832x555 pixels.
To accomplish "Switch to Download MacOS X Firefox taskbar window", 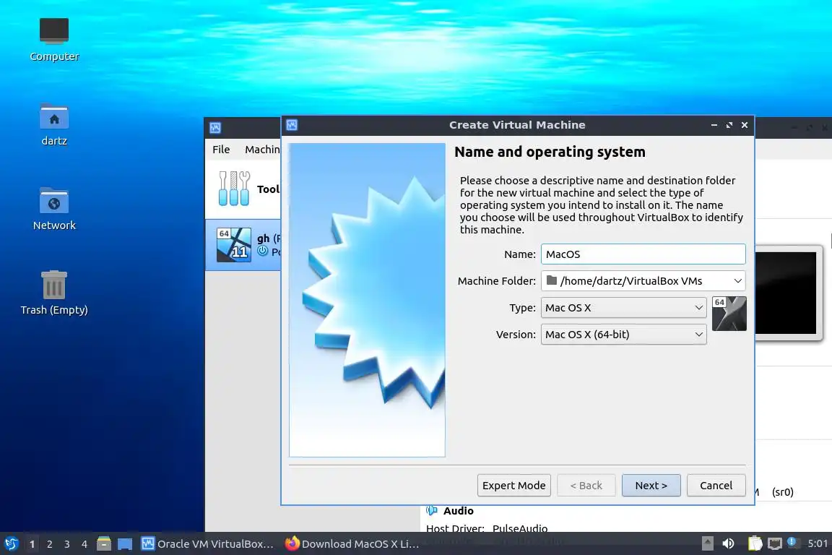I will point(352,544).
